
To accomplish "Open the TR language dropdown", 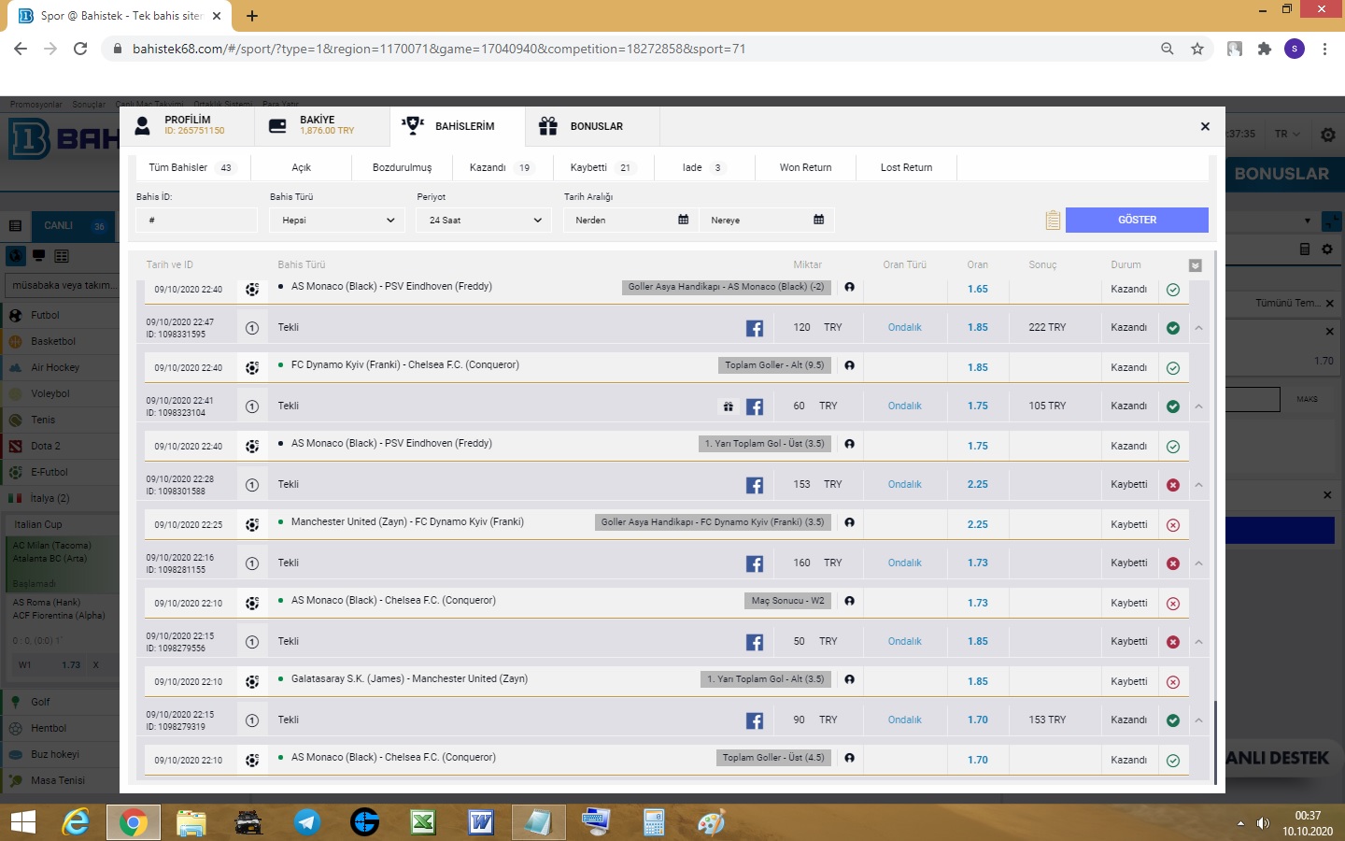I will coord(1288,134).
